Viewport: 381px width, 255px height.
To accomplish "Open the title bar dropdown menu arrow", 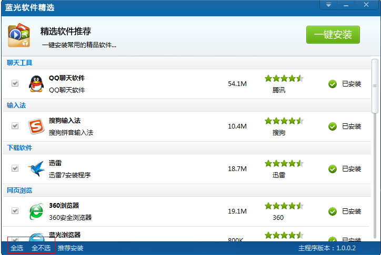I will click(328, 5).
